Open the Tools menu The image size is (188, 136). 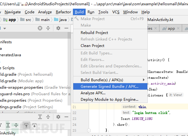tap(103, 12)
